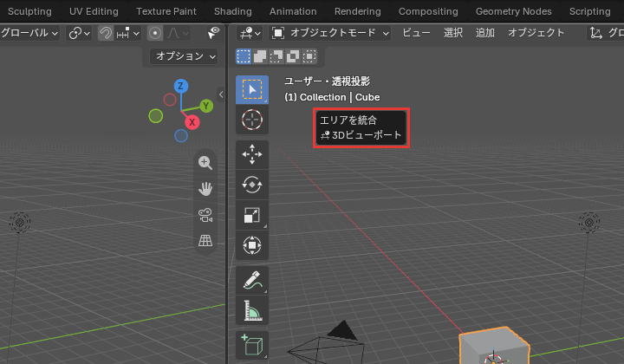The image size is (624, 364).
Task: Open the editor type dropdown in right viewport
Action: coord(250,33)
